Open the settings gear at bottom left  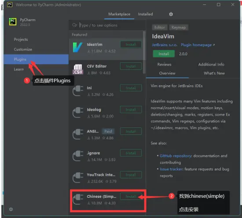[x=11, y=209]
